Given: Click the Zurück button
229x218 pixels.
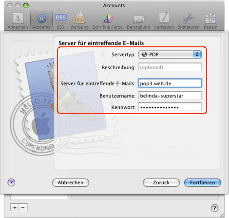Looking at the screenshot, I should [161, 182].
